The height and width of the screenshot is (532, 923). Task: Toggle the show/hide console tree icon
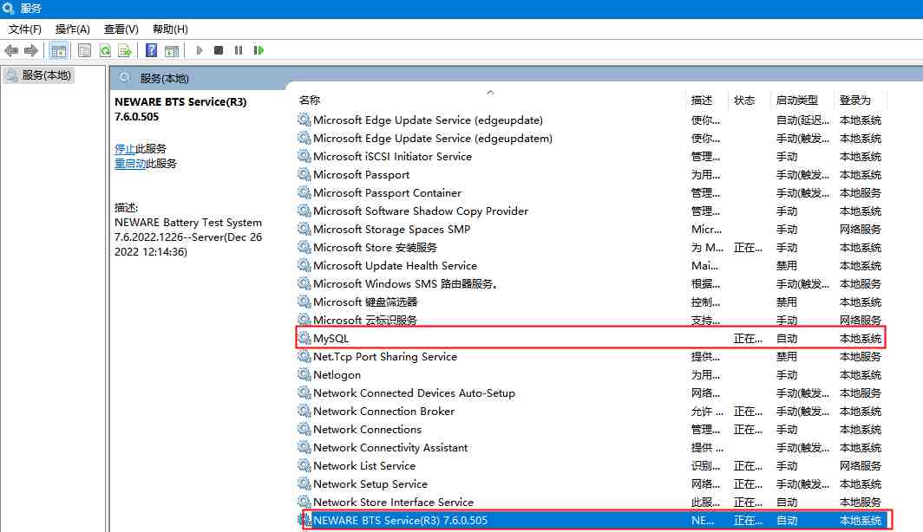click(x=58, y=50)
